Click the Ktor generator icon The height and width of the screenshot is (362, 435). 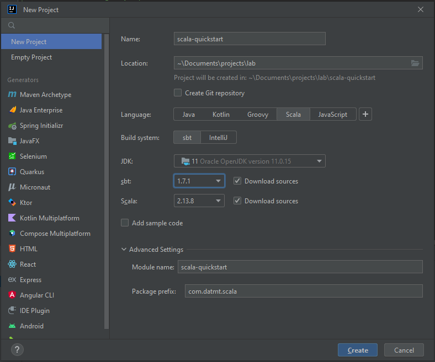(x=12, y=202)
